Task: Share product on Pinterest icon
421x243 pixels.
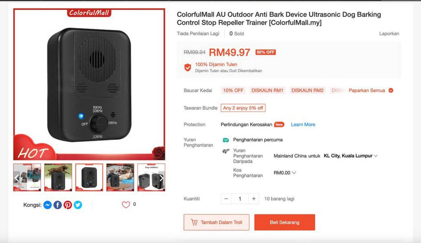Action: click(68, 205)
